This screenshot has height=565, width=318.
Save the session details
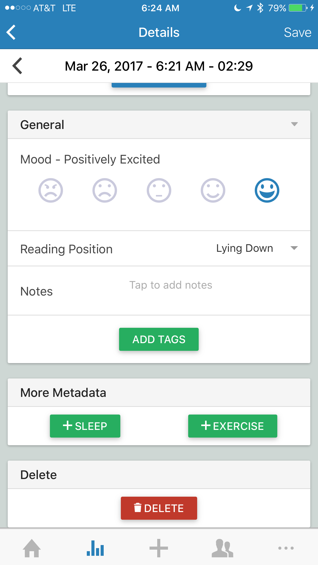click(298, 32)
